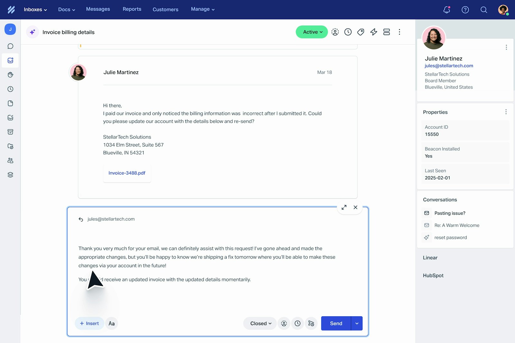
Task: Open the tag icon to tag conversation
Action: [360, 32]
